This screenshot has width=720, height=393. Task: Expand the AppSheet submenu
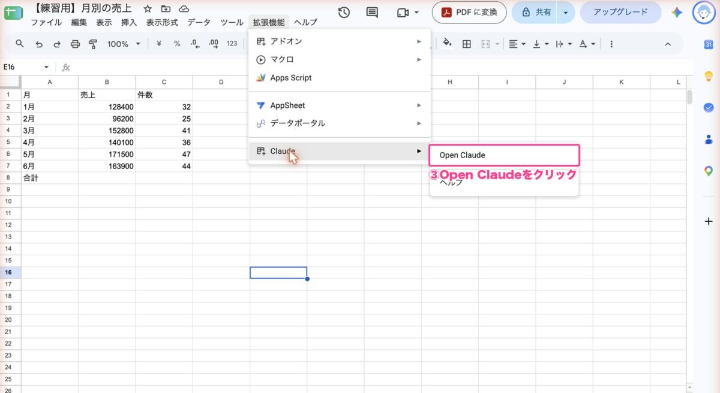click(x=340, y=105)
